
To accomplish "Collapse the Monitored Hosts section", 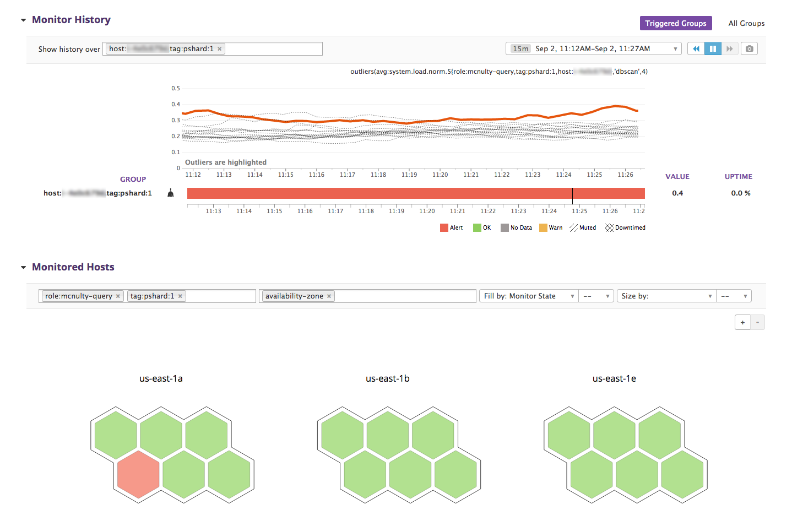I will pos(23,268).
